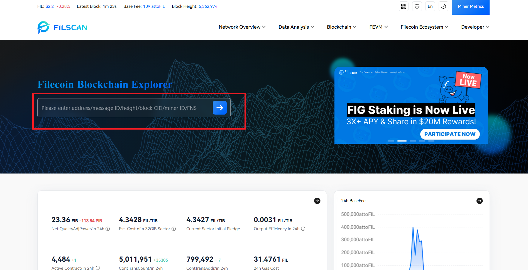Click the Filecoin Blockchain Explorer heading
The width and height of the screenshot is (528, 270).
click(105, 84)
